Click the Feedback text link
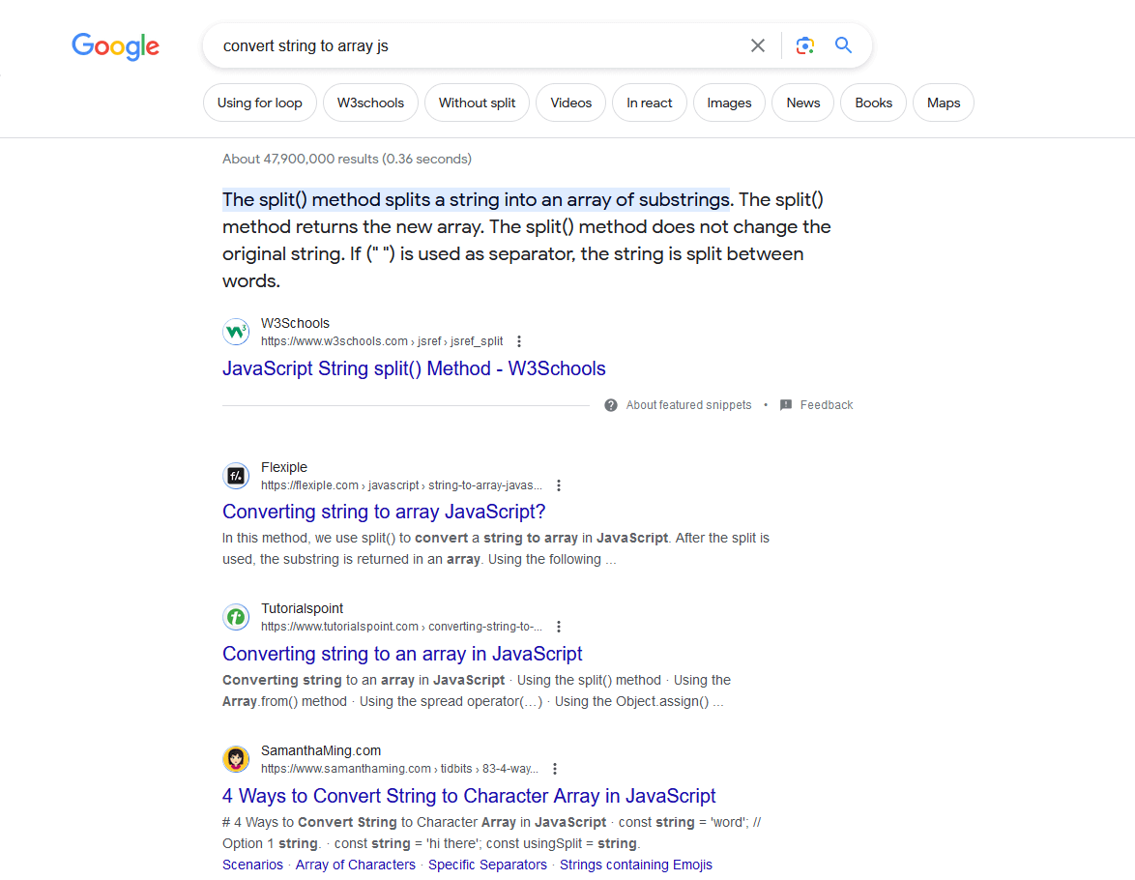 [827, 405]
